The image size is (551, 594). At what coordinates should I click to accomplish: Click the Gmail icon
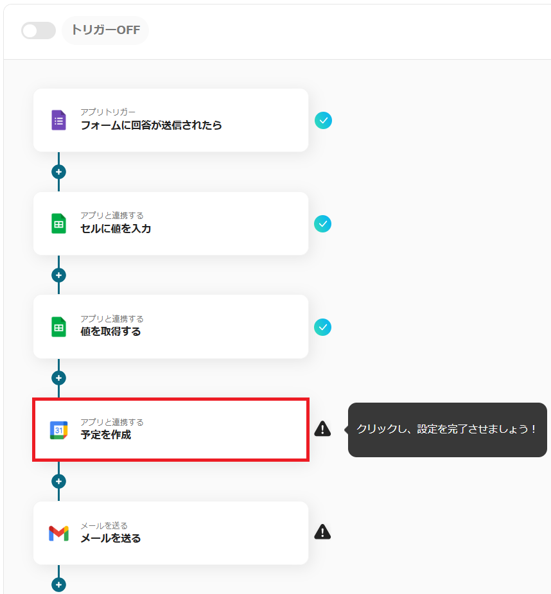[x=58, y=534]
